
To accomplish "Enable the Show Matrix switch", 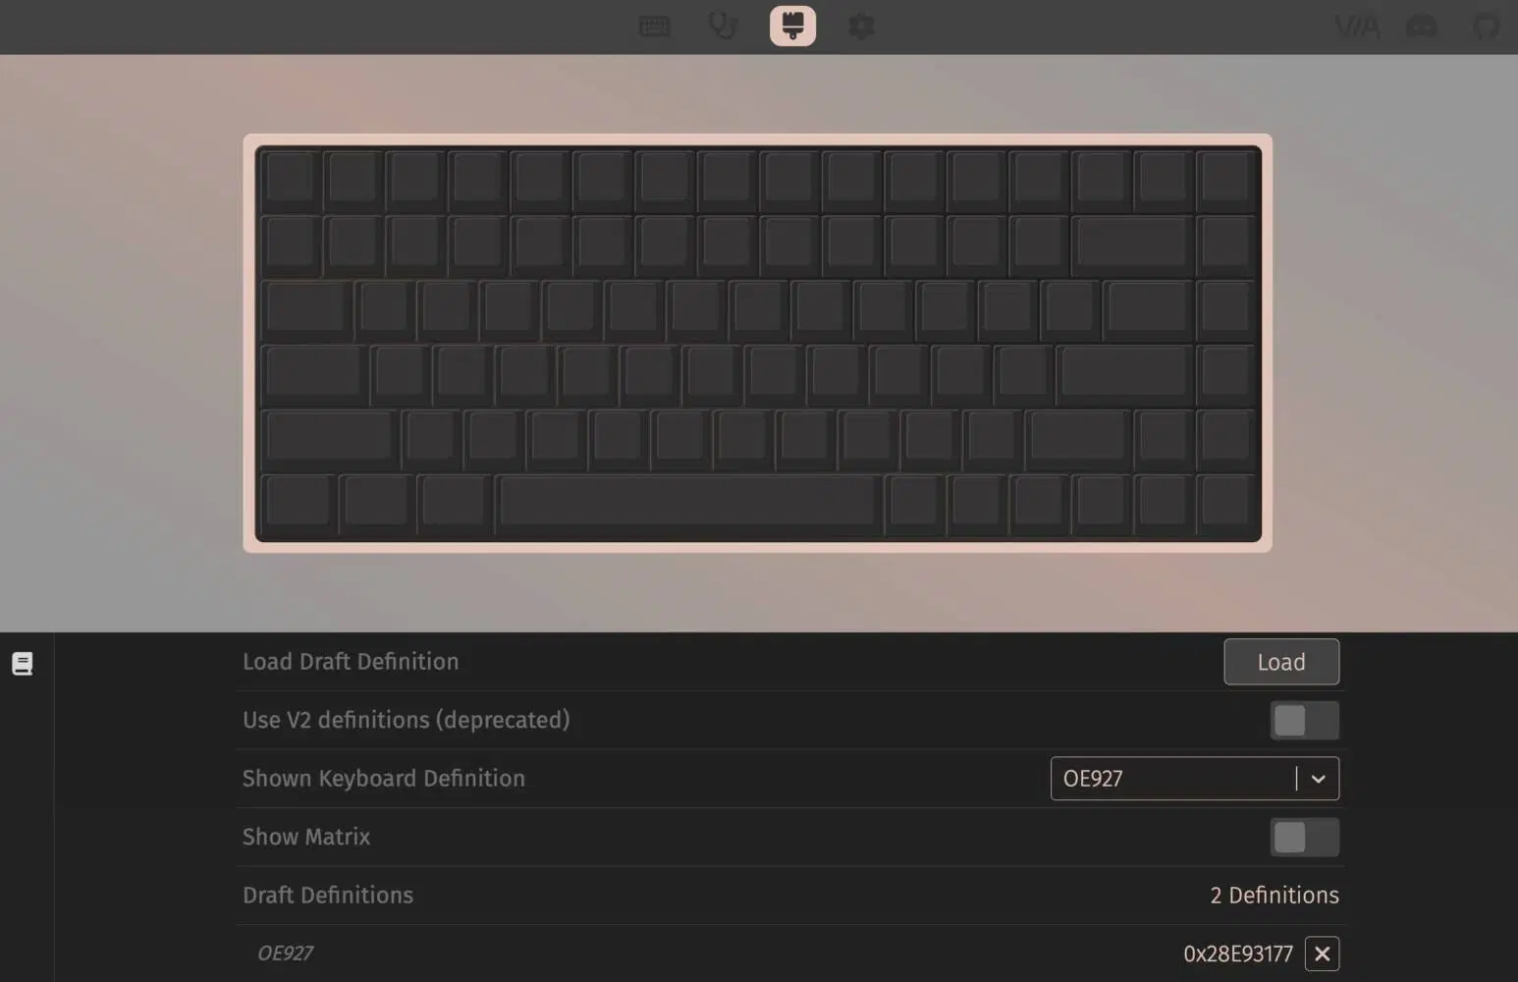I will tap(1304, 838).
